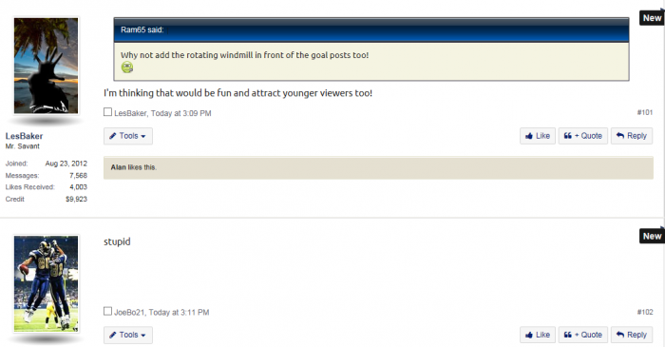Screen dimensions: 665x347
Task: Reply to JoeBo21's post #102
Action: [x=632, y=336]
